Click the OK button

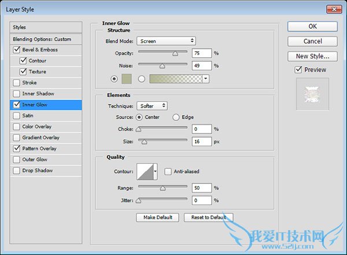pos(312,27)
